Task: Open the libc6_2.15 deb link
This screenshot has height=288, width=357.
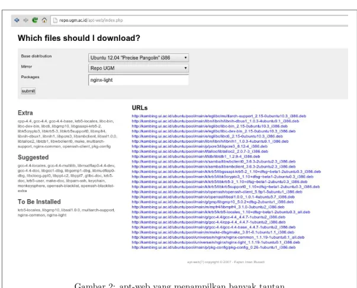Action: tap(207, 136)
